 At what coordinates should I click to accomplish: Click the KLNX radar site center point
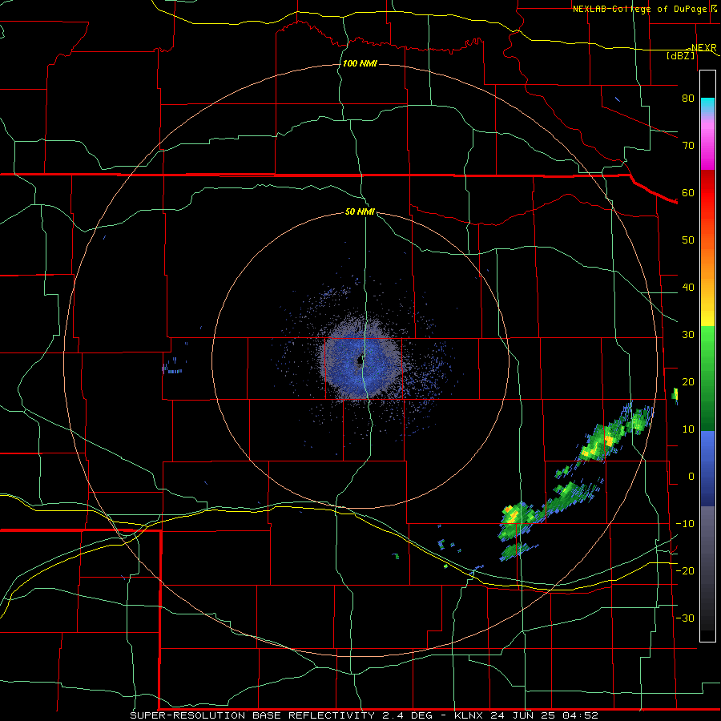359,360
